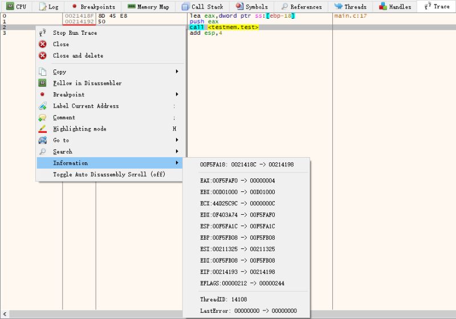Viewport: 456px width, 319px height.
Task: Select the EAX register change line
Action: tap(247, 181)
